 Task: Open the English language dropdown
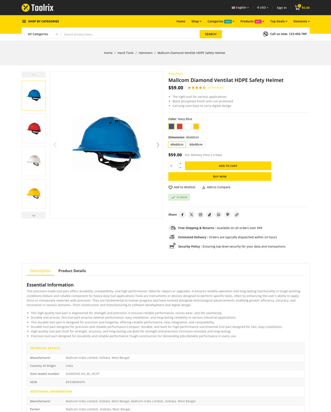[240, 8]
